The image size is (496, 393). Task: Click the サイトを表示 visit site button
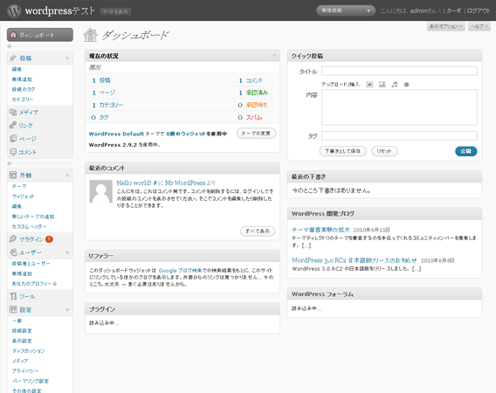click(x=115, y=11)
